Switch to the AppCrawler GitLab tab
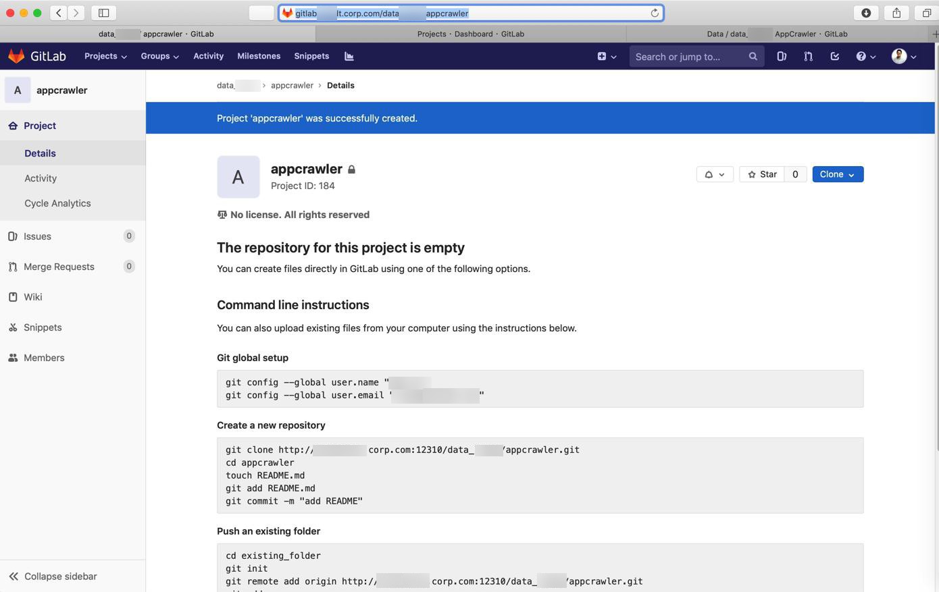Viewport: 939px width, 592px height. [777, 34]
